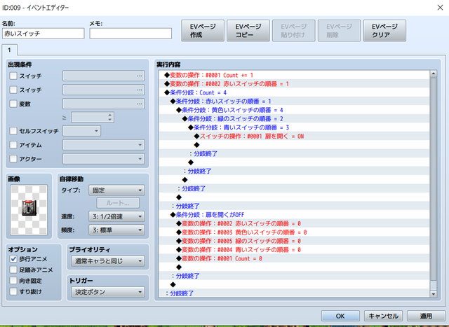Viewport: 449px width, 327px height.
Task: Open the 変数 selector field
Action: pyautogui.click(x=104, y=104)
